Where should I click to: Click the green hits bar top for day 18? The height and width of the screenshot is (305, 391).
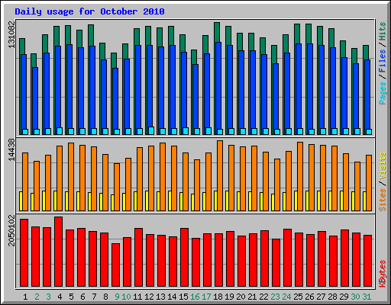[217, 32]
